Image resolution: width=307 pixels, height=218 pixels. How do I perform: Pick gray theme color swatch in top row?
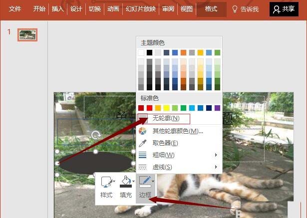(192, 53)
